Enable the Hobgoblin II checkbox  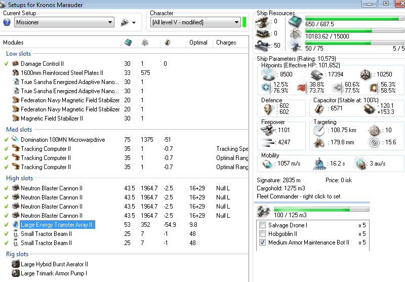point(262,234)
